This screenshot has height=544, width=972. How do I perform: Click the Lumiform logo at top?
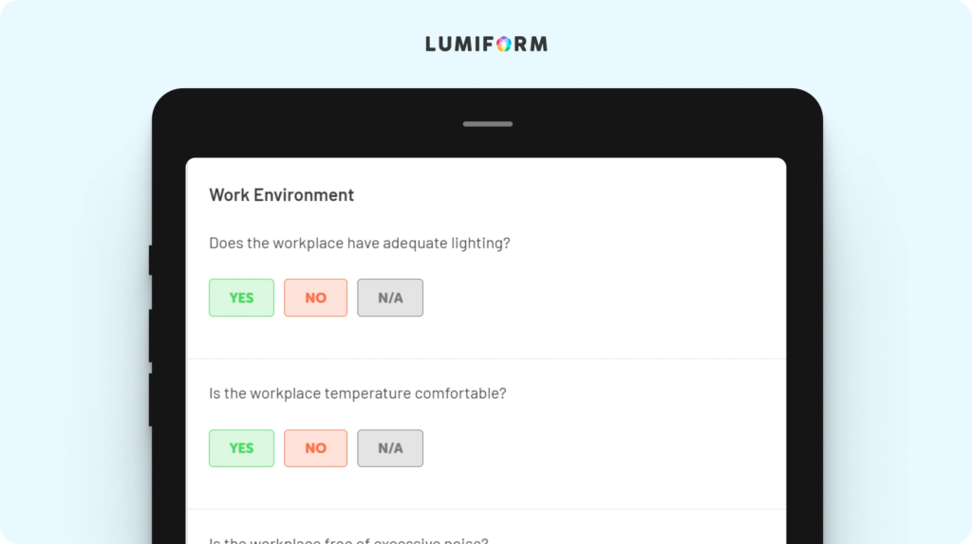(x=487, y=44)
